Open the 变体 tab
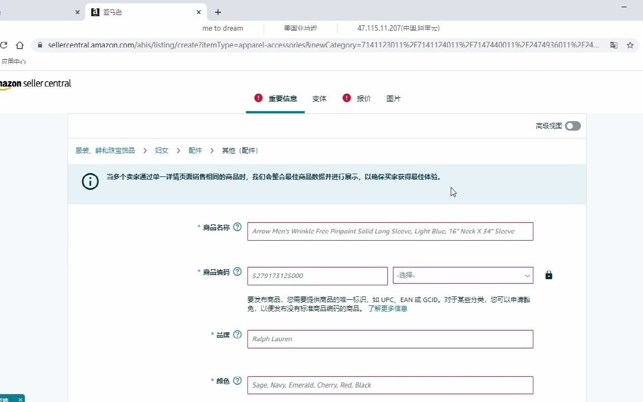Screen dimensions: 643x402 tap(319, 98)
